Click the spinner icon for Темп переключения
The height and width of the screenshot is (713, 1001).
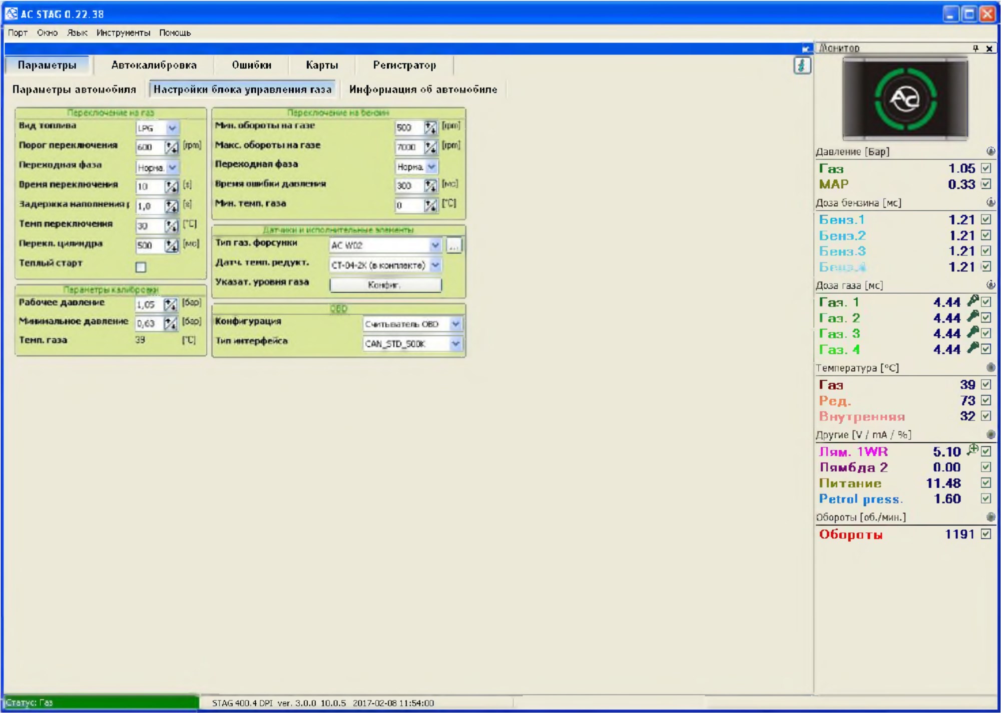point(172,226)
